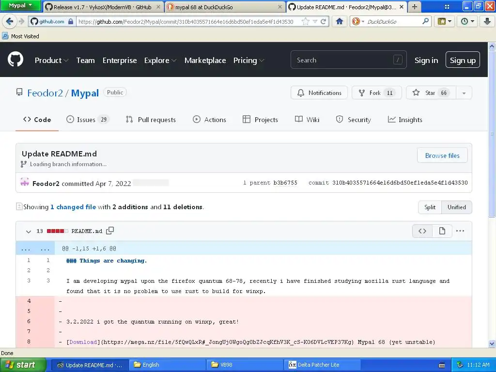Click the page vertical scrollbar down arrow

point(492,344)
